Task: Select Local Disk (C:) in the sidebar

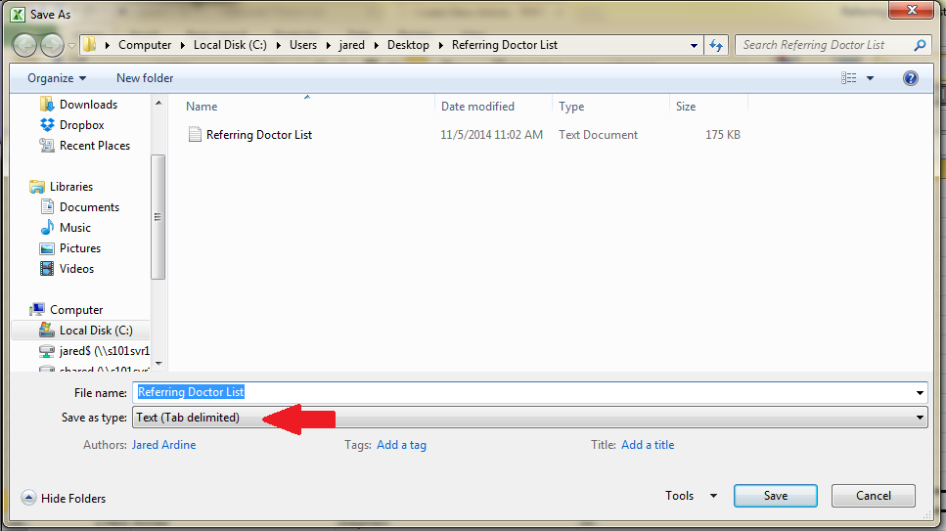Action: tap(96, 331)
